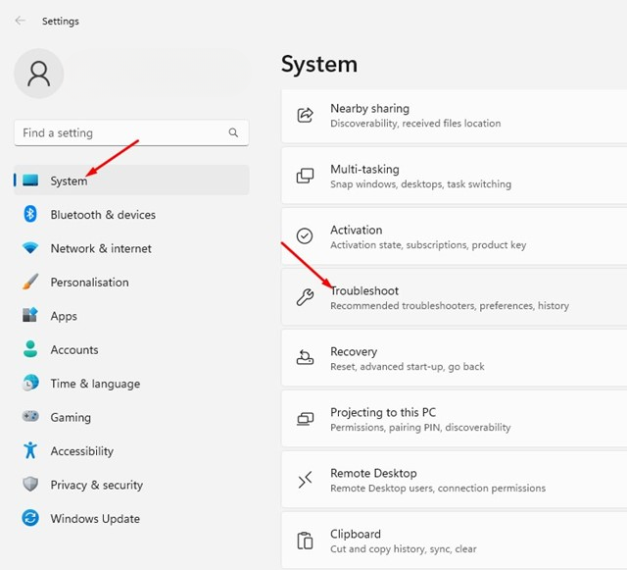Click the user profile avatar
627x570 pixels.
coord(39,74)
